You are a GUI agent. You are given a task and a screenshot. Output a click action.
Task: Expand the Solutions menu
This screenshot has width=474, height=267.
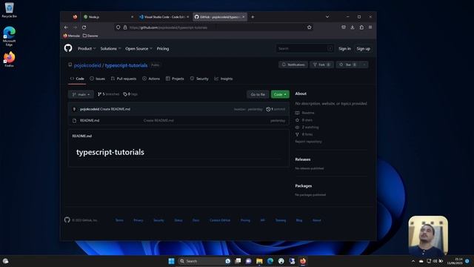coord(110,48)
